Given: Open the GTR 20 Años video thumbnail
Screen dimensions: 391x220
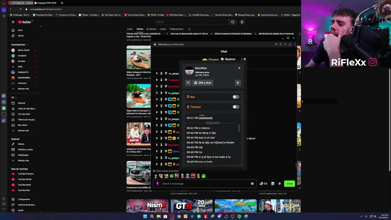Looking at the screenshot, I should click(x=192, y=206).
